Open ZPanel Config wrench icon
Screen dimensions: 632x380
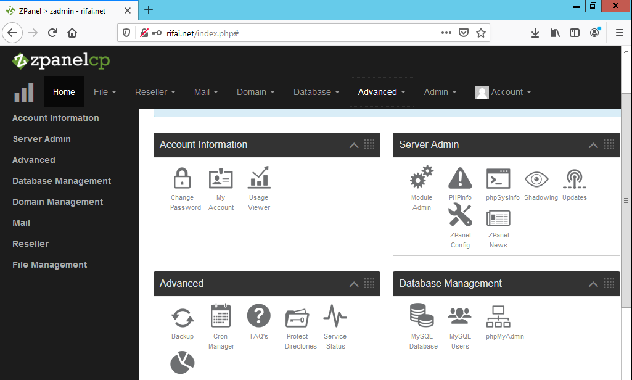pos(460,215)
